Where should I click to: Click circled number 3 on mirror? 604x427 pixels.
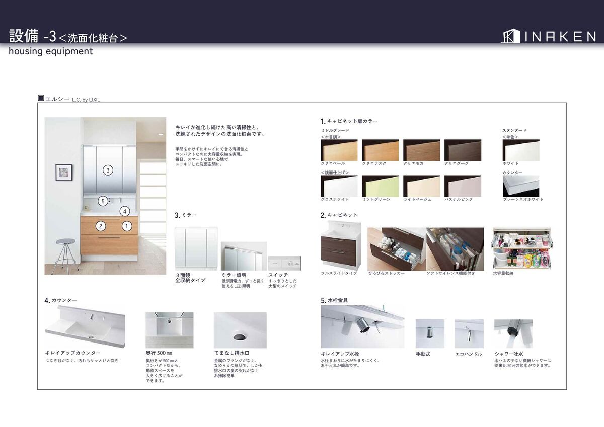[x=108, y=170]
